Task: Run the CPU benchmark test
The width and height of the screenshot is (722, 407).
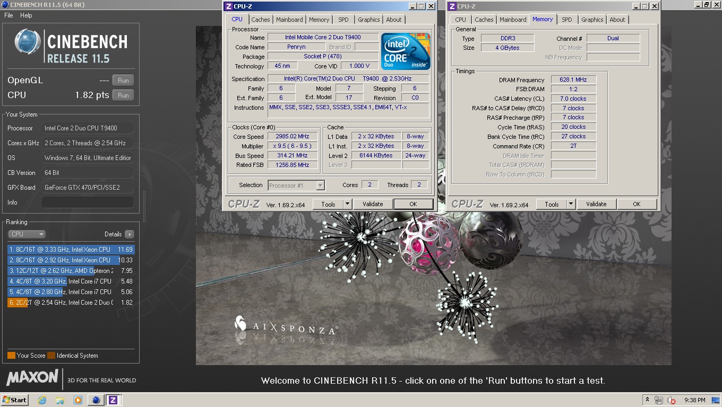Action: (x=123, y=95)
